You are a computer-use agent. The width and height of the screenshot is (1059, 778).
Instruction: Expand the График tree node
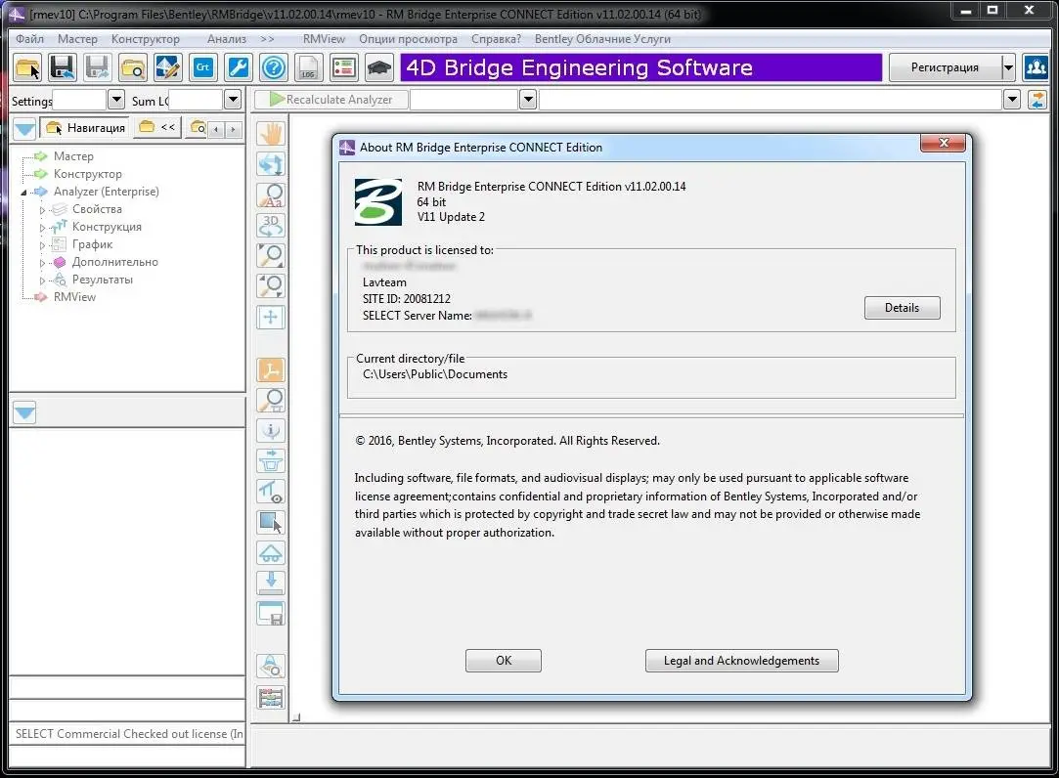pos(42,245)
